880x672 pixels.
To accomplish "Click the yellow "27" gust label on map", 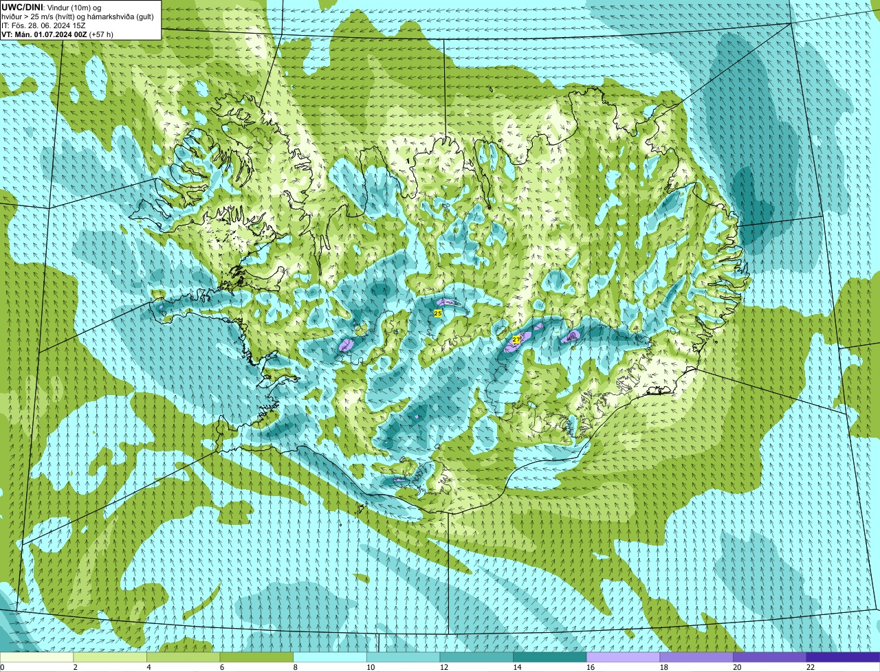I will tap(516, 339).
